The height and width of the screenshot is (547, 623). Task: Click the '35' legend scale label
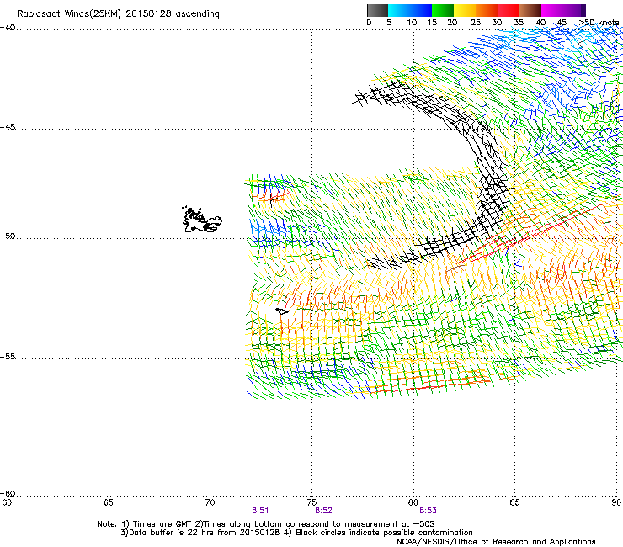[519, 23]
